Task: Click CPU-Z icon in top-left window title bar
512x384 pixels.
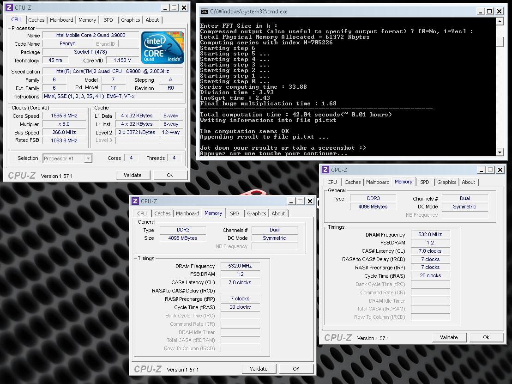Action: 10,7
